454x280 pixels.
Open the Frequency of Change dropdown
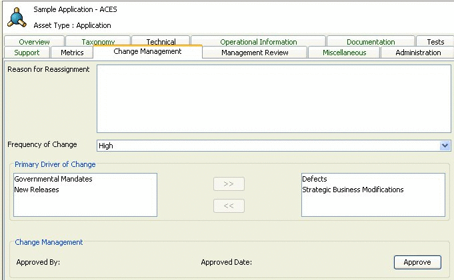point(445,146)
